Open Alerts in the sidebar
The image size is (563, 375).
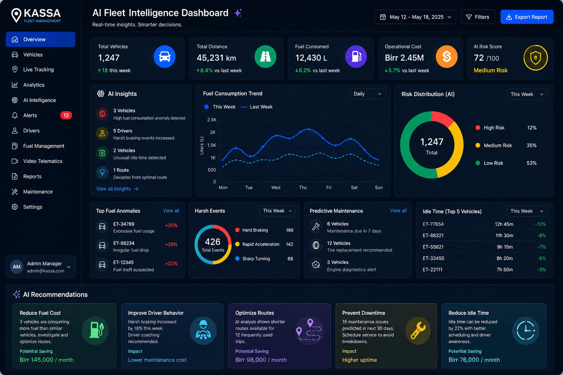tap(40, 115)
